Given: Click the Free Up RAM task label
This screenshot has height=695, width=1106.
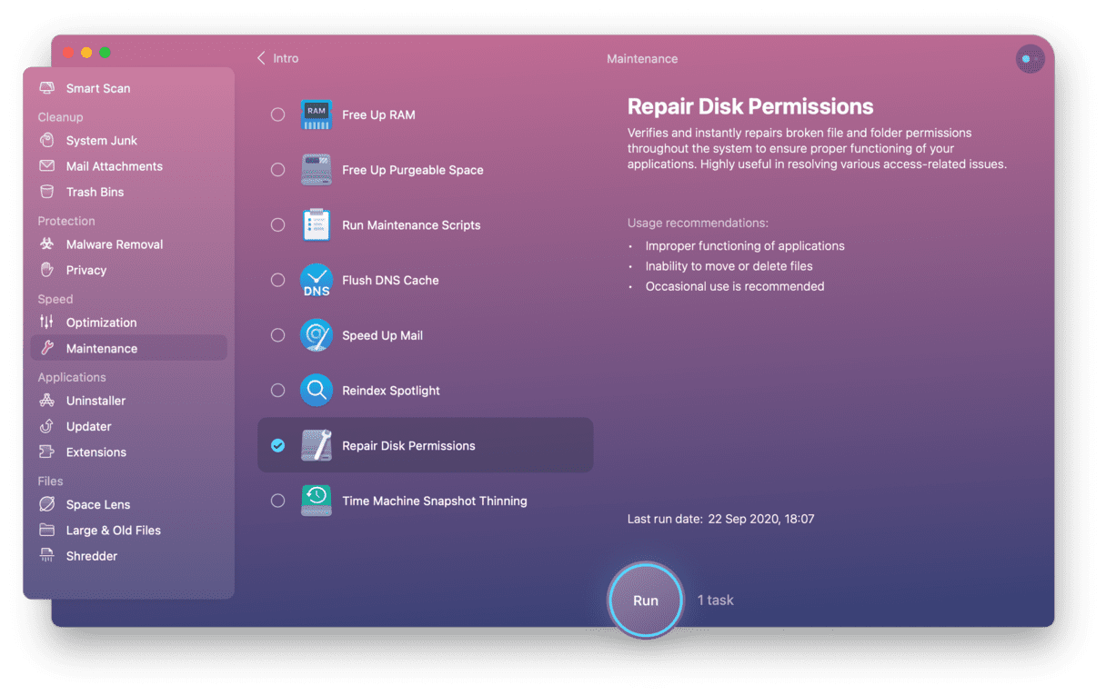Looking at the screenshot, I should click(x=378, y=114).
